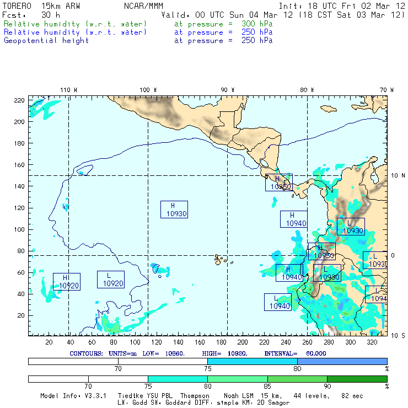This screenshot has width=408, height=408.
Task: Click the 75-80% cyan swatch in upper colorbar
Action: click(x=253, y=361)
